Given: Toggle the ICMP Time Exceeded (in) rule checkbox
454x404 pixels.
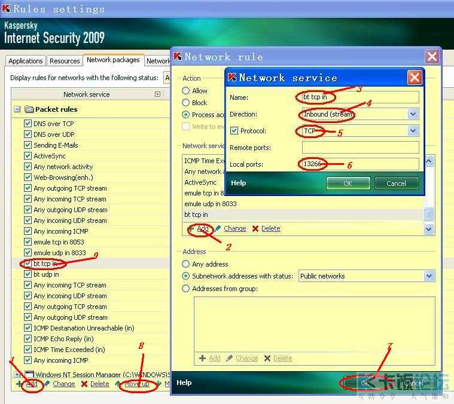Looking at the screenshot, I should click(x=28, y=350).
